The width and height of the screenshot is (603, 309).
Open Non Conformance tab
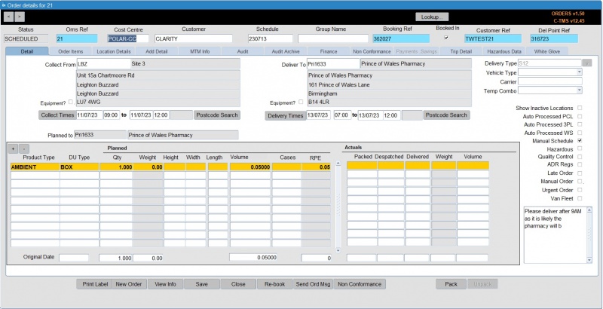pos(372,51)
